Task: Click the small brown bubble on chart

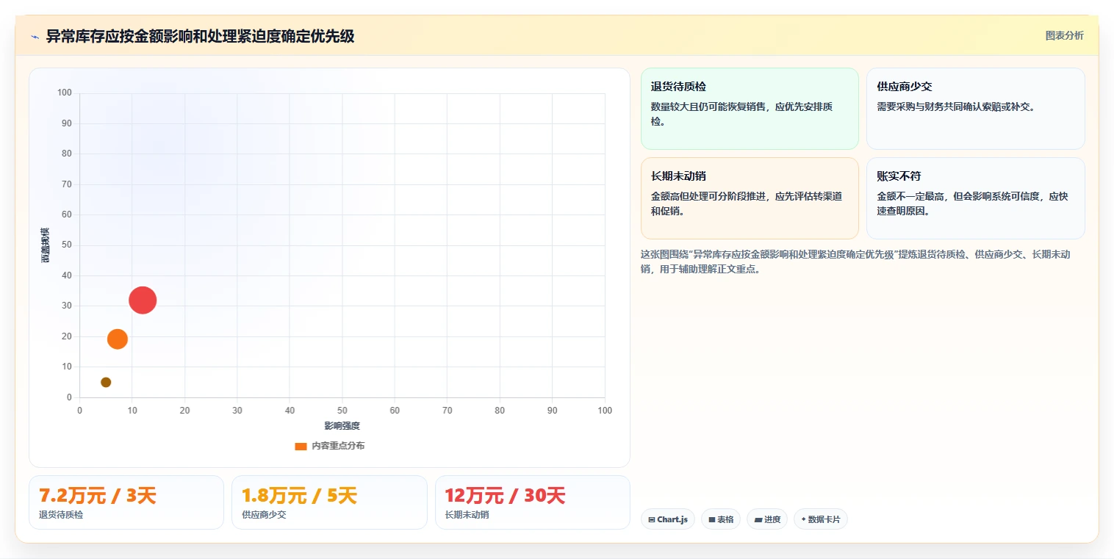Action: 106,382
